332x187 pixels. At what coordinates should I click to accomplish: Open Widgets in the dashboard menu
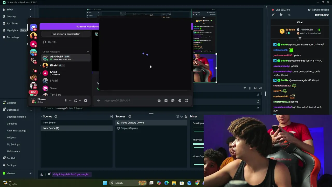click(x=11, y=138)
